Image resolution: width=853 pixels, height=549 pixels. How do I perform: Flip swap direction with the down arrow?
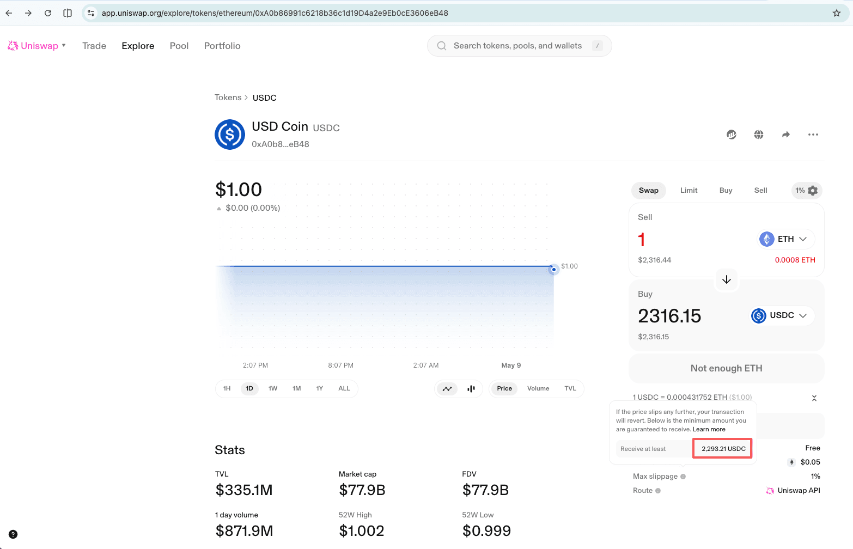(x=727, y=279)
